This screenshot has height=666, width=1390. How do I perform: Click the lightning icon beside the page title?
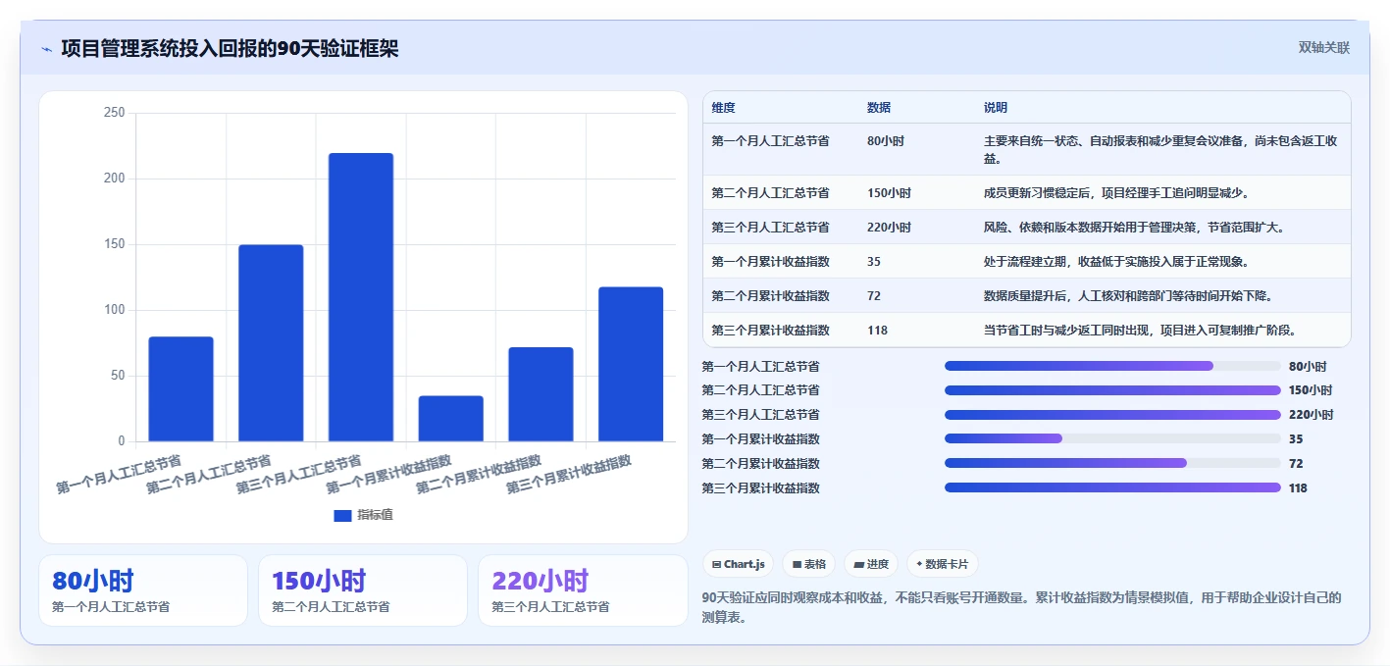[x=47, y=49]
